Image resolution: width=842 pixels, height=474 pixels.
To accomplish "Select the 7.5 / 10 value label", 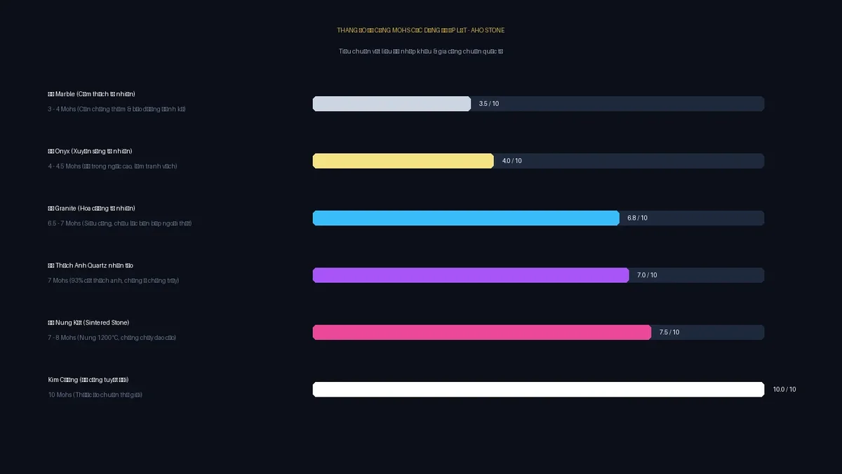I will pyautogui.click(x=669, y=332).
